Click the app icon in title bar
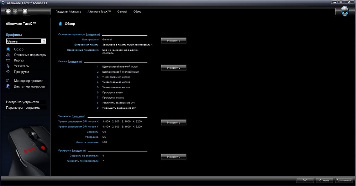The width and height of the screenshot is (356, 186). [3, 3]
